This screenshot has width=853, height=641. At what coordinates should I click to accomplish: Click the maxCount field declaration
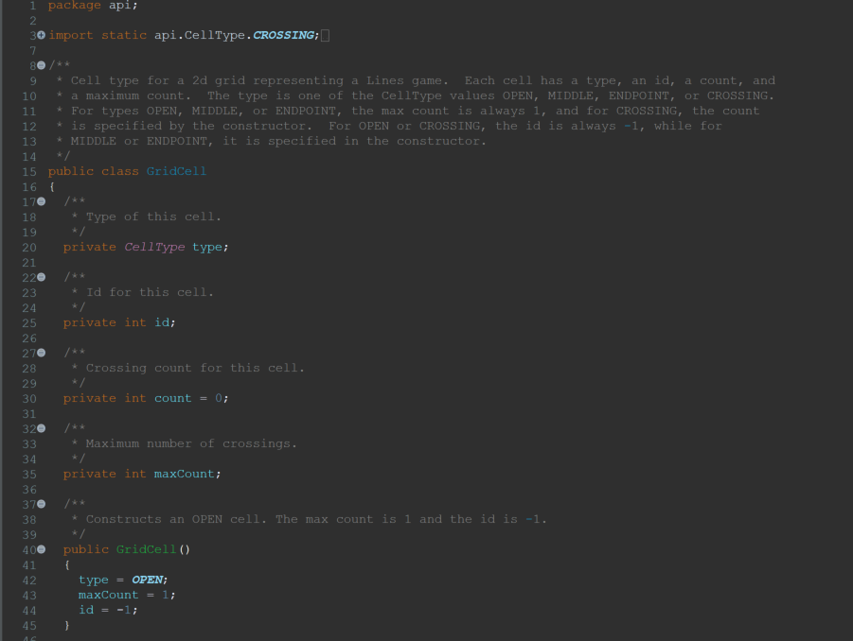point(186,474)
